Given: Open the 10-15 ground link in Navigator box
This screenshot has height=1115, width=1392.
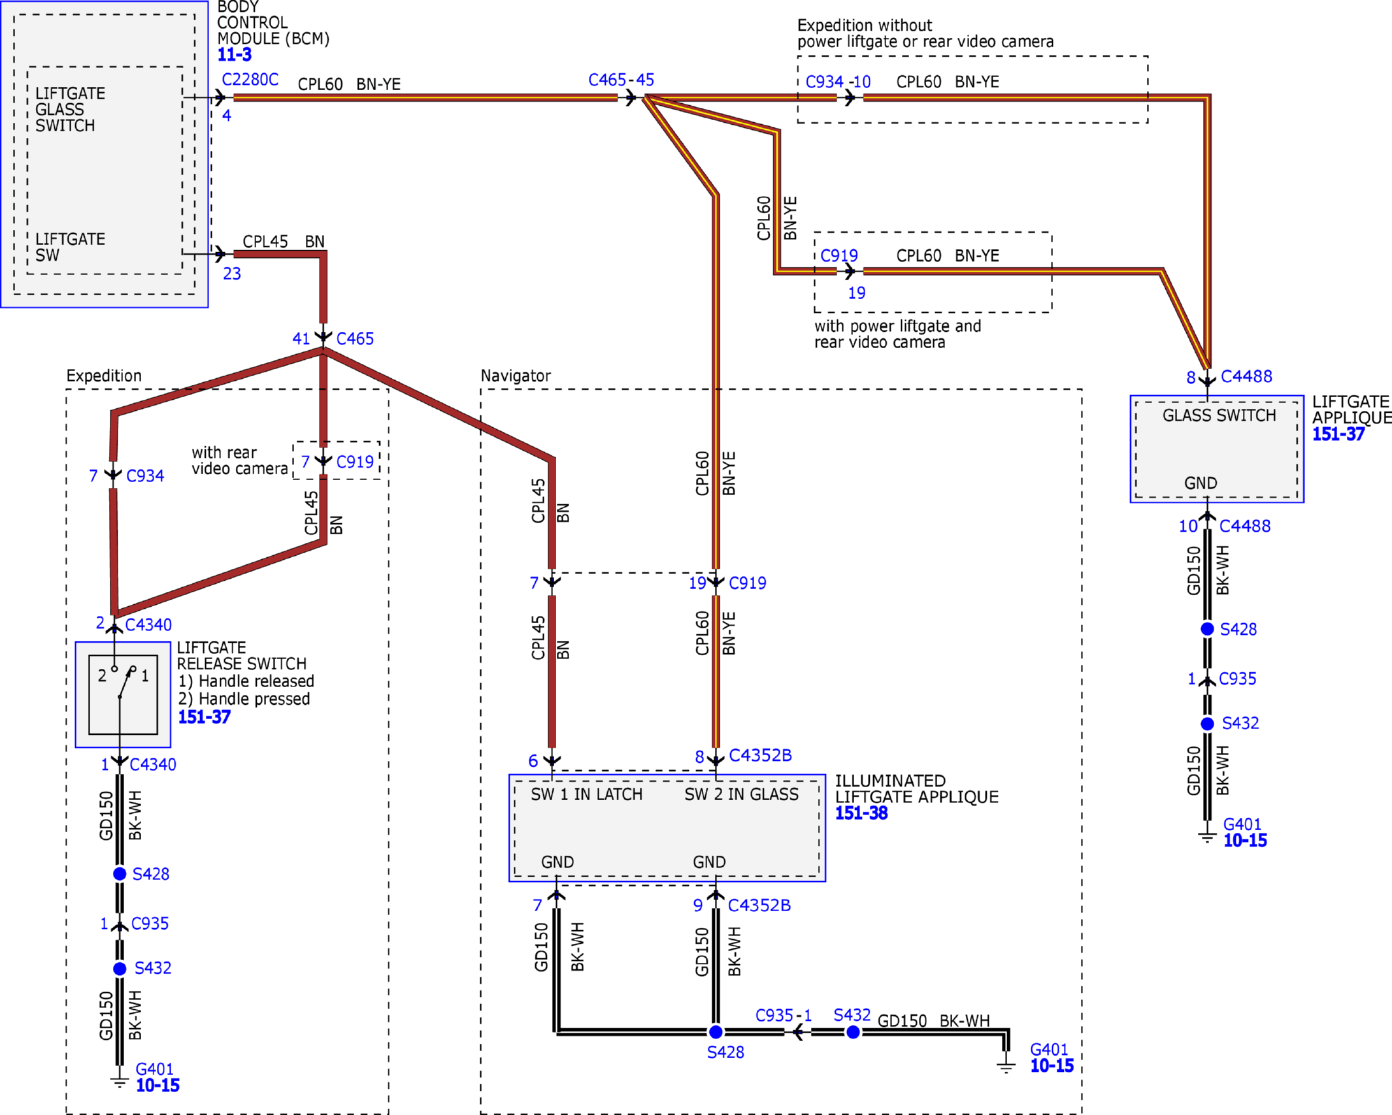Looking at the screenshot, I should 1052,1066.
